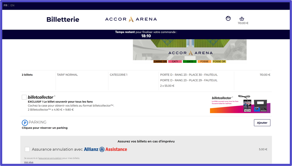
Task: Select the FOSSE orange legend swatch
Action: pos(204,61)
